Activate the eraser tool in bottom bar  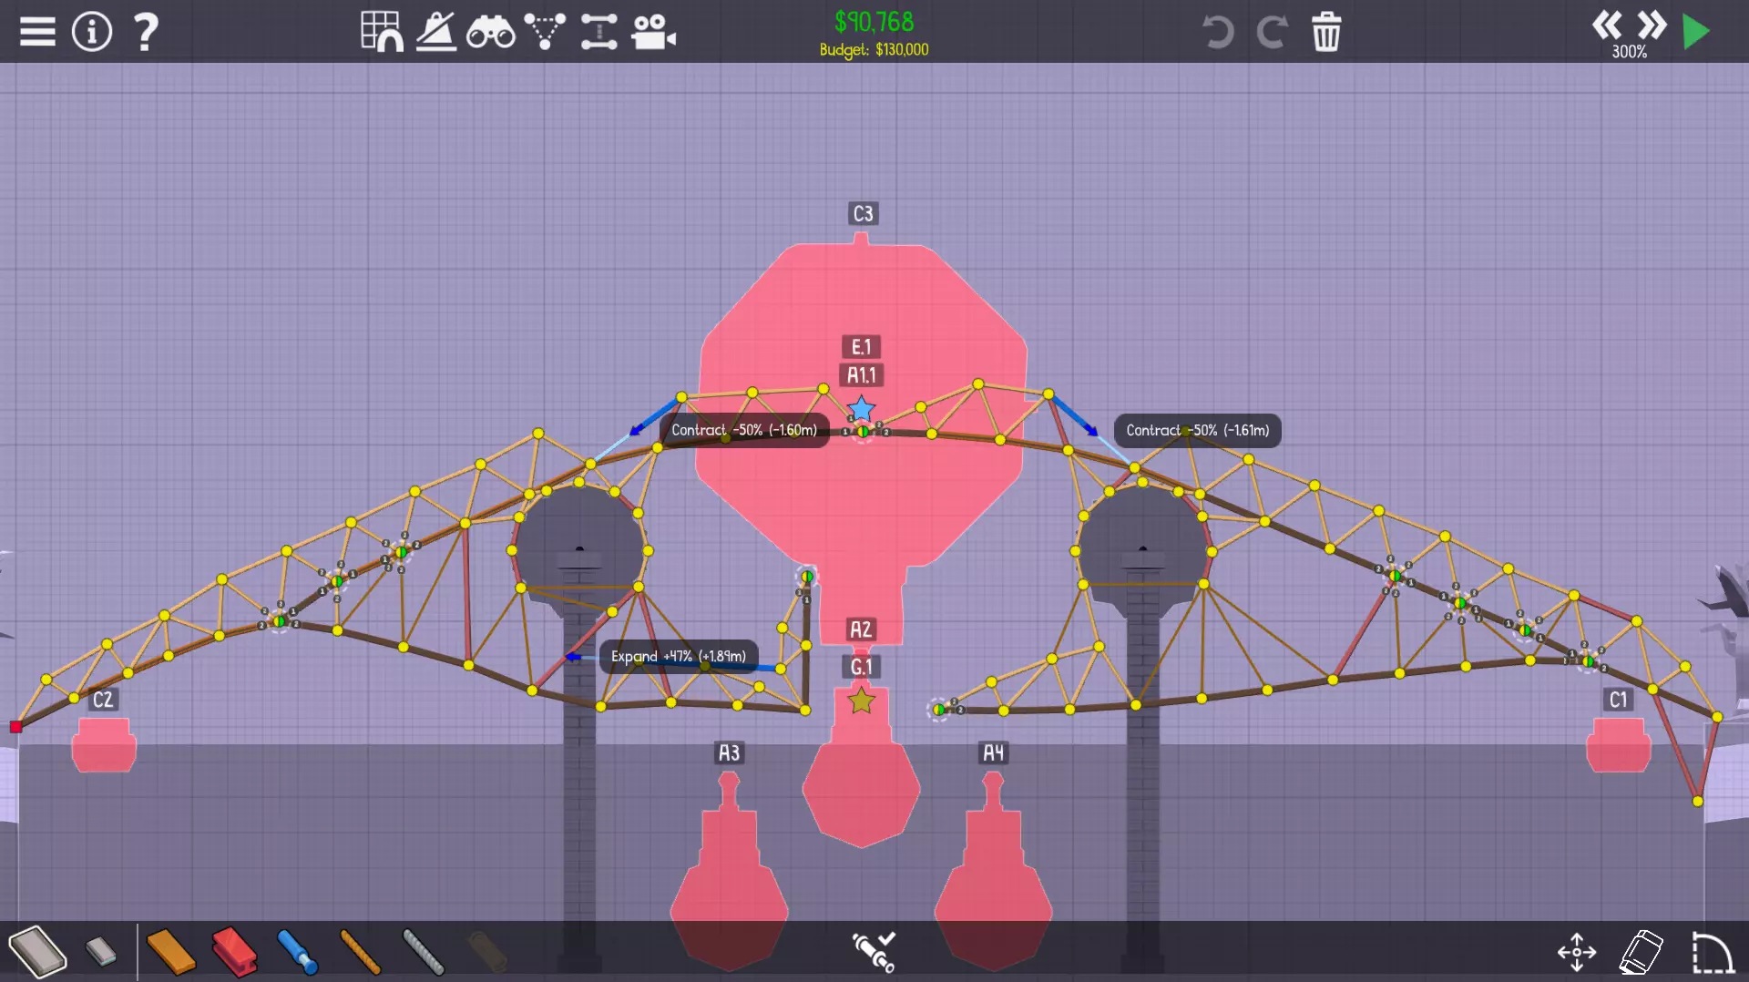(x=1642, y=952)
